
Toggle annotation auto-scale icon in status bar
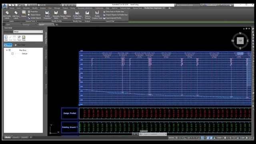211,138
